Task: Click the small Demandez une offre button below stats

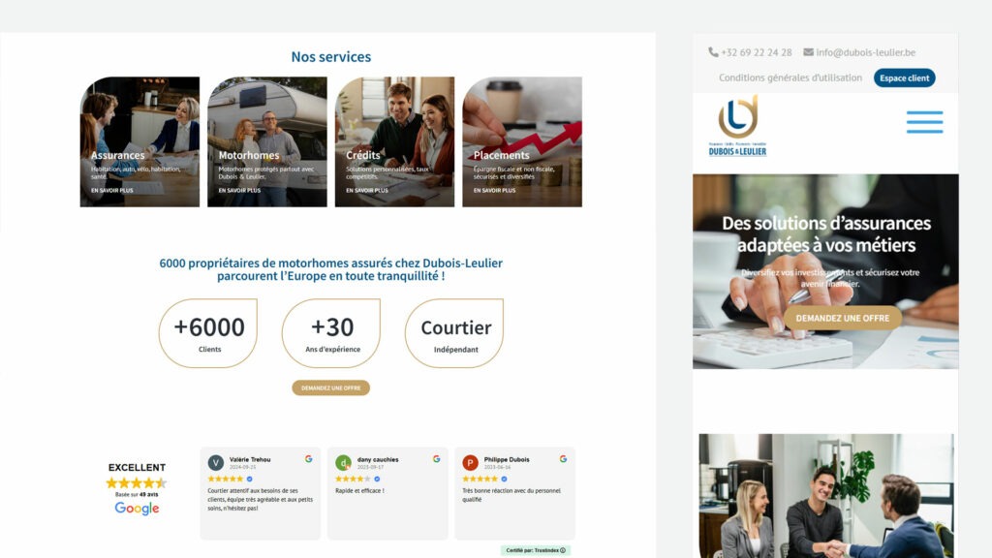Action: (331, 387)
